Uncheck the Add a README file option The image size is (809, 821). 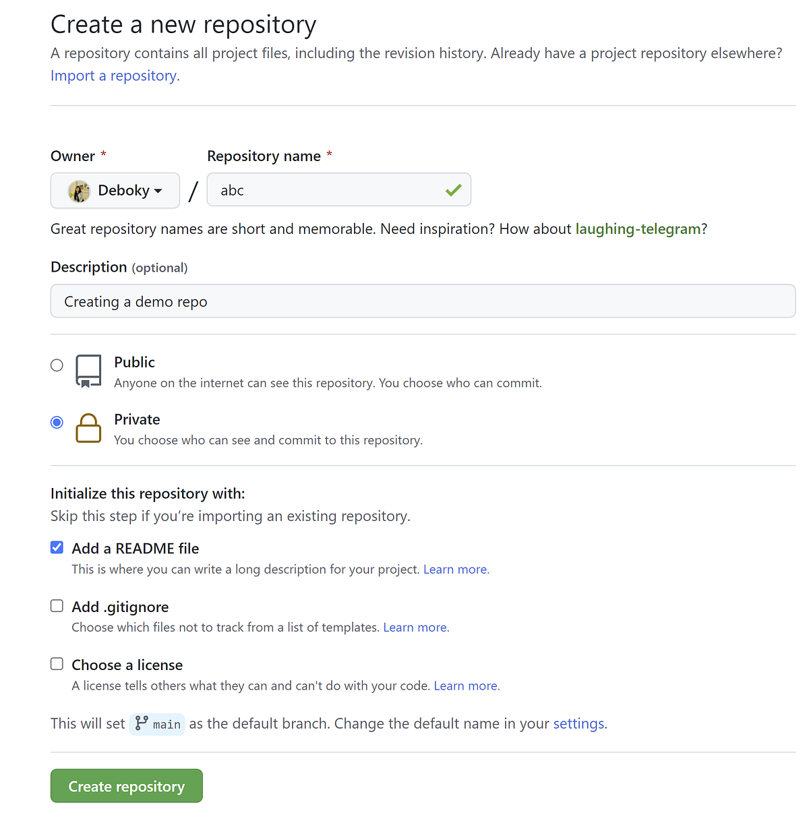tap(57, 547)
